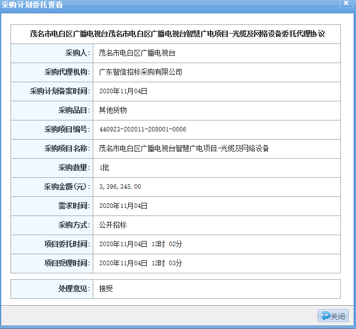The image size is (356, 329).
Task: Select the 采购方式 label
Action: click(x=74, y=225)
